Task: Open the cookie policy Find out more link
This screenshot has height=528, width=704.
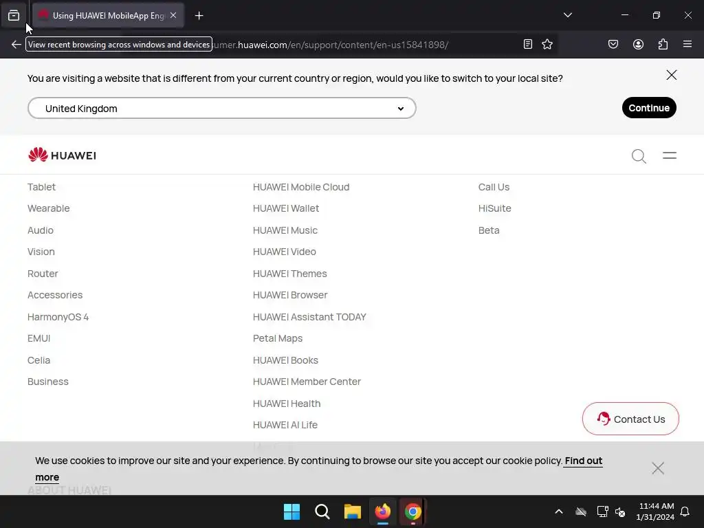Action: point(583,461)
